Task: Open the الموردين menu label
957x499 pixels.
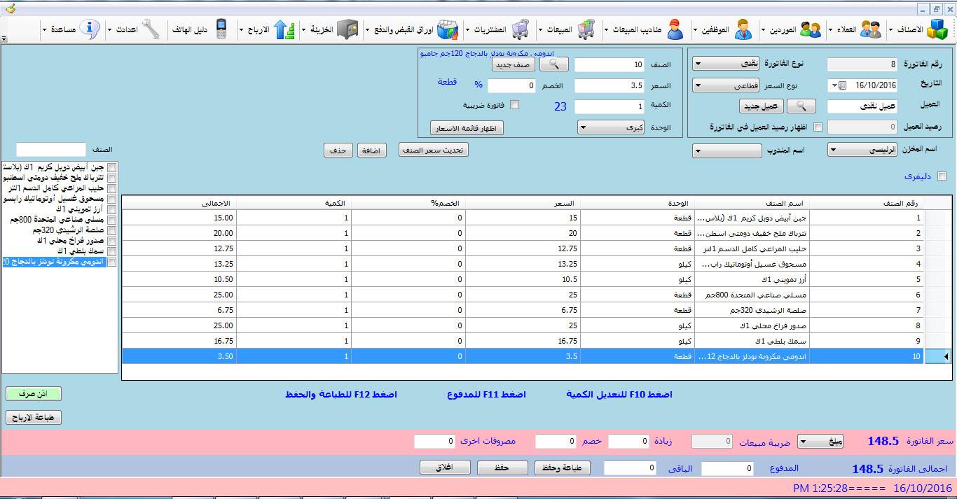Action: [783, 30]
